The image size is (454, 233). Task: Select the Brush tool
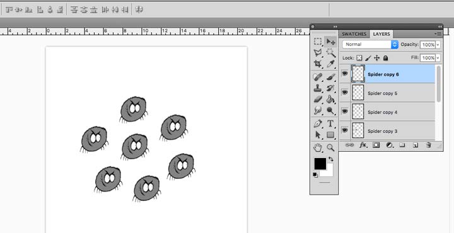pyautogui.click(x=330, y=77)
